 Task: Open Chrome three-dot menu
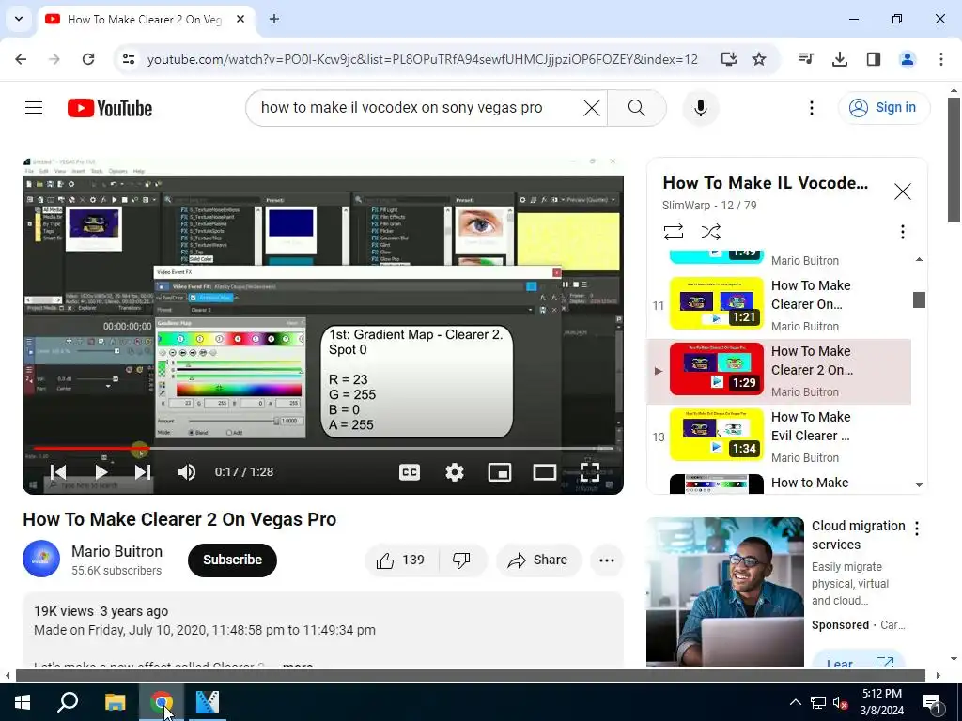[941, 59]
